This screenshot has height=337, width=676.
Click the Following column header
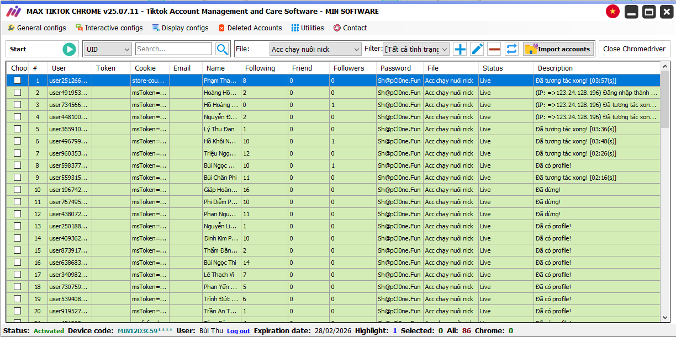click(x=265, y=68)
